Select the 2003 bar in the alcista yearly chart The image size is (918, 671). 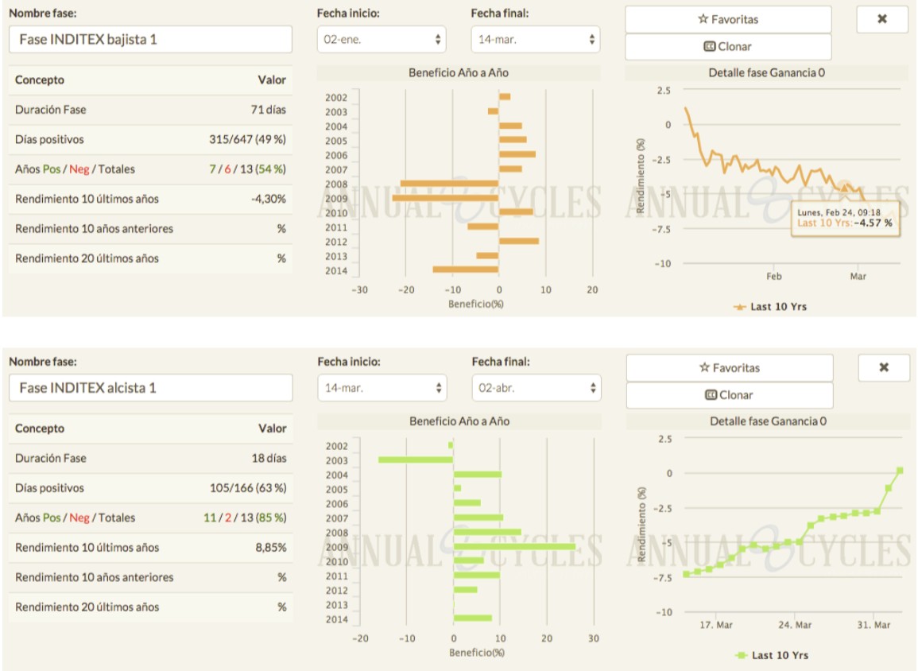tap(416, 460)
